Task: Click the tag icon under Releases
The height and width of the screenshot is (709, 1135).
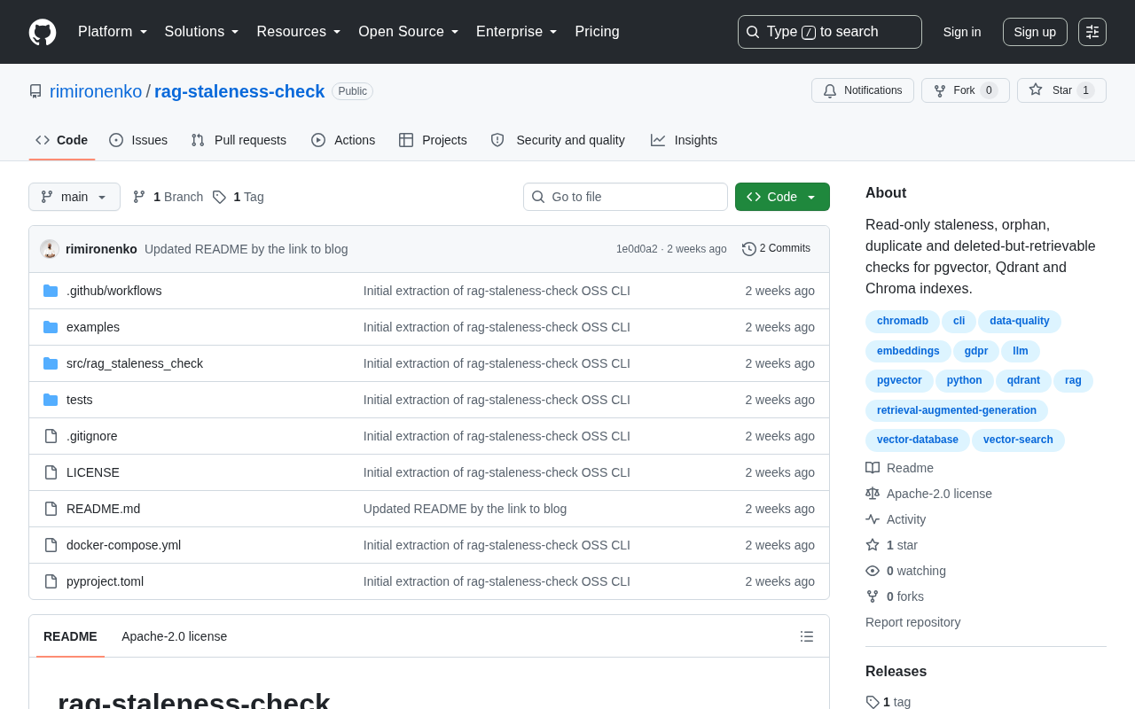Action: click(873, 702)
